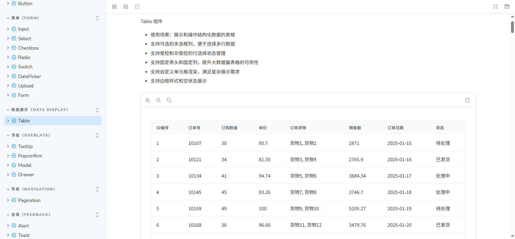
Task: Reset zoom on the preview canvas
Action: (x=169, y=100)
